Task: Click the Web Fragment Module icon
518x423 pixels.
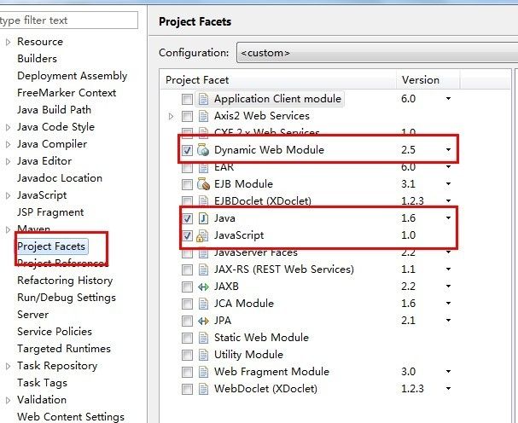Action: coord(203,372)
